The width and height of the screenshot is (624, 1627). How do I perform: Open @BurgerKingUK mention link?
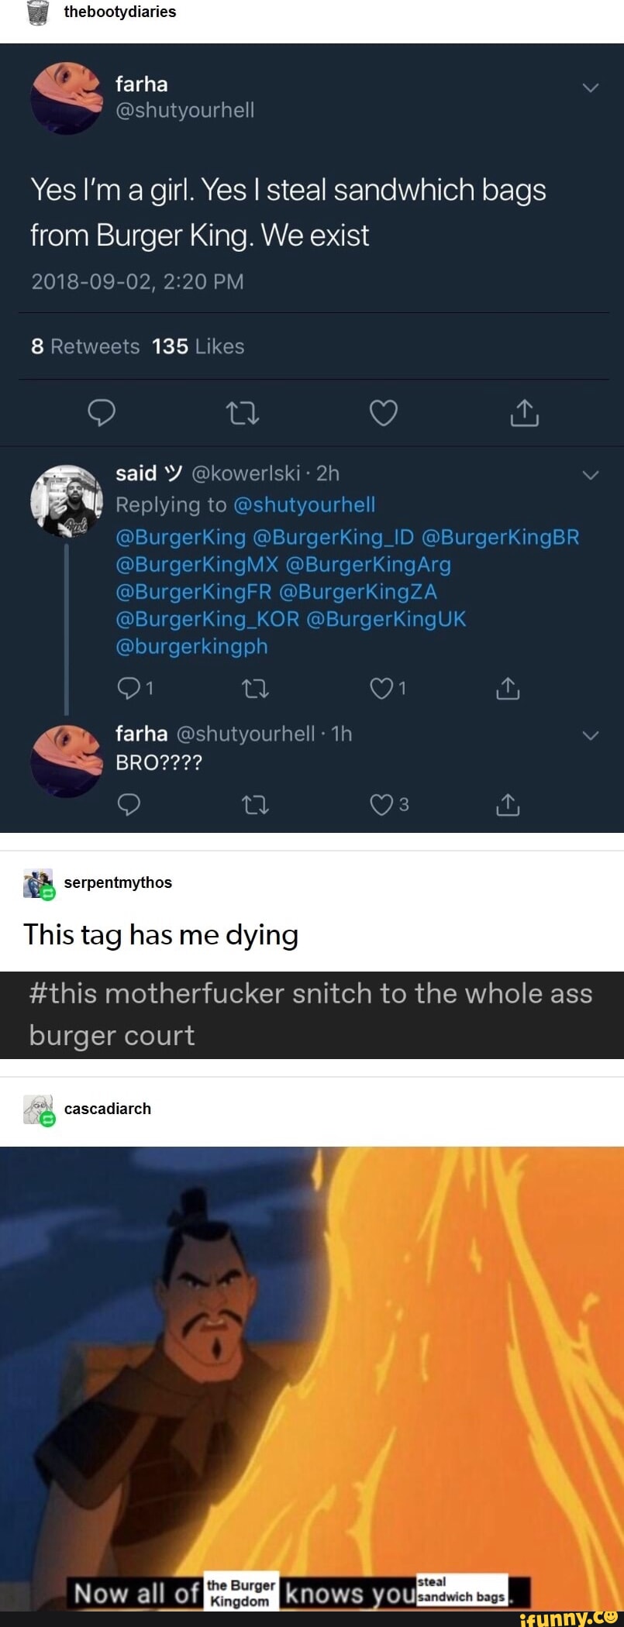(386, 619)
